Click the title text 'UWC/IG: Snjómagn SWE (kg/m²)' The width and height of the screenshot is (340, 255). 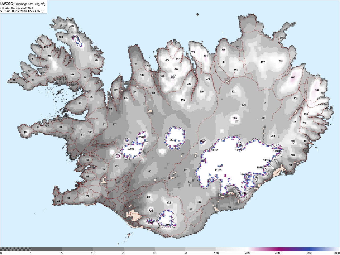click(x=23, y=4)
